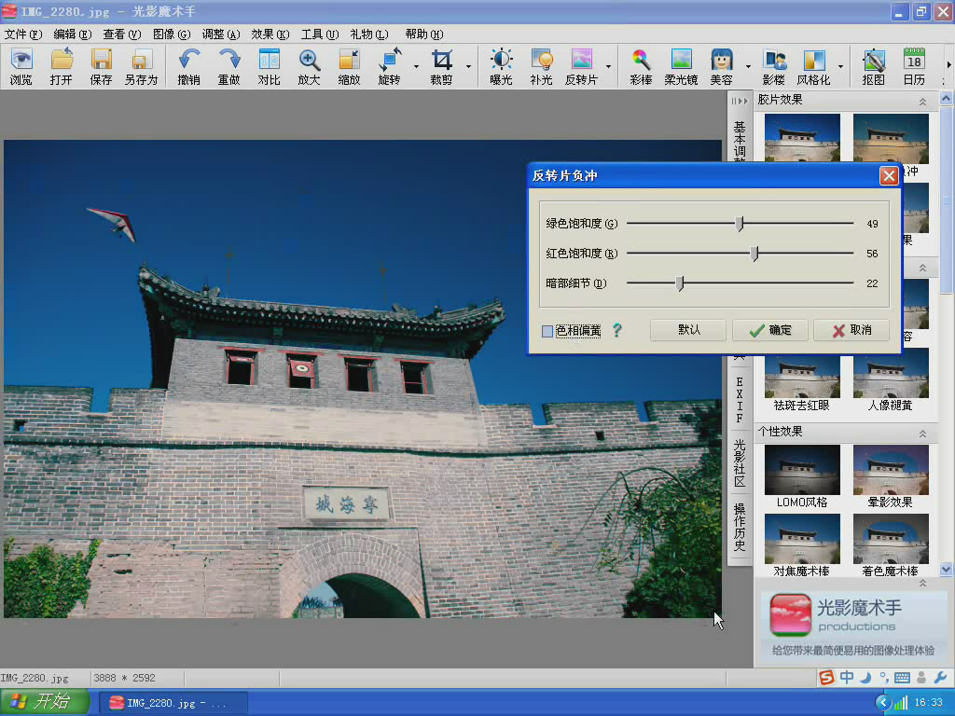Switch to the EXIF side tab
This screenshot has width=955, height=716.
coord(740,399)
